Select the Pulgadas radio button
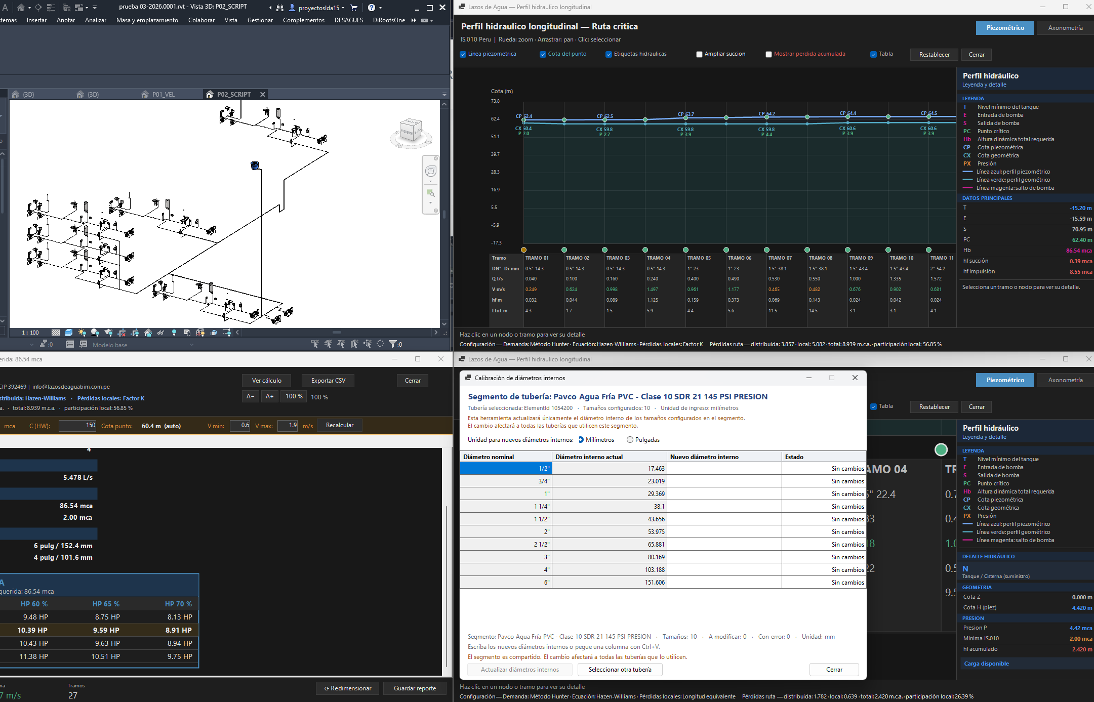Image resolution: width=1094 pixels, height=702 pixels. click(x=630, y=440)
